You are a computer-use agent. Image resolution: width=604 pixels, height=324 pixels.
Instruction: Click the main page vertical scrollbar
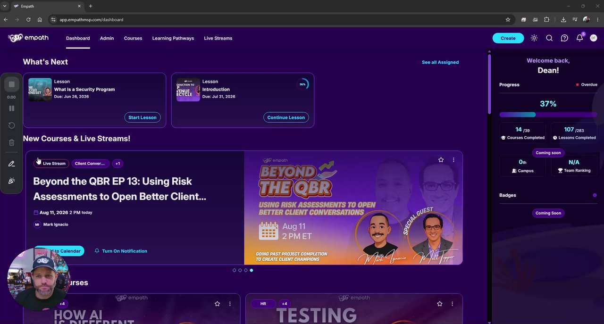click(489, 85)
